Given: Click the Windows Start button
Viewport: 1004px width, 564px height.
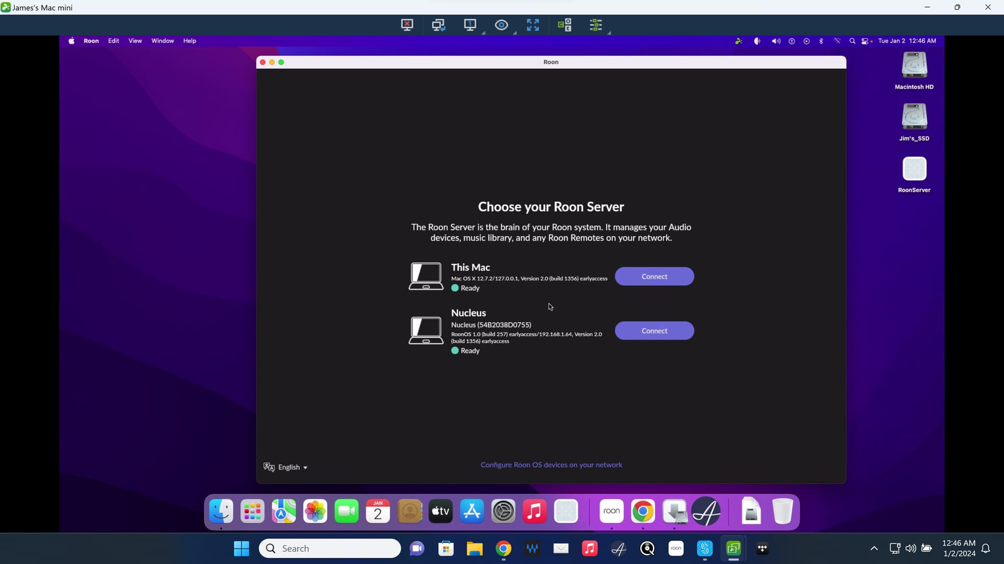Looking at the screenshot, I should (241, 548).
